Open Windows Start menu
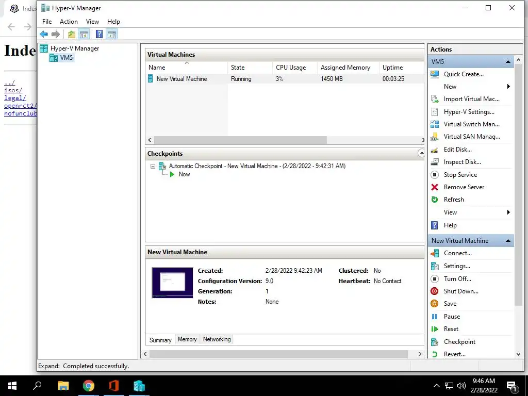Image resolution: width=528 pixels, height=396 pixels. tap(12, 386)
